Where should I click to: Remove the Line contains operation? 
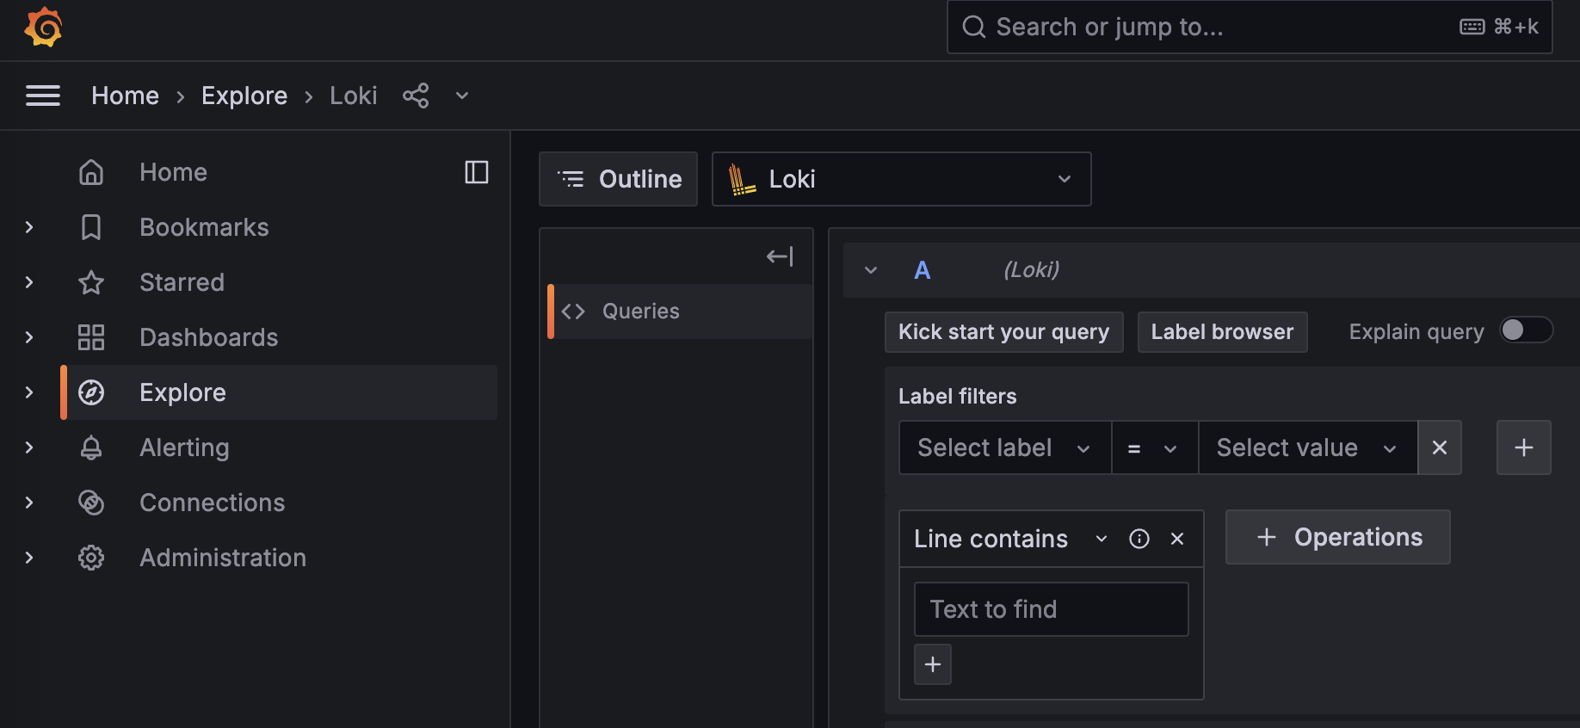coord(1177,539)
